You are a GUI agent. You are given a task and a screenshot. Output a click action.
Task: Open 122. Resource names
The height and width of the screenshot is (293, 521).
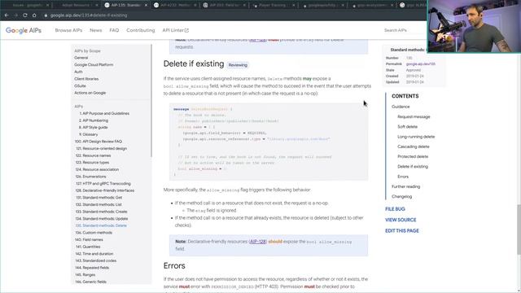[93, 155]
